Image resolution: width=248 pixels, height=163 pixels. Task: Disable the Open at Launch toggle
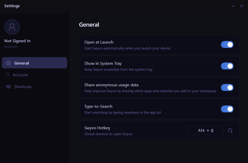click(227, 45)
